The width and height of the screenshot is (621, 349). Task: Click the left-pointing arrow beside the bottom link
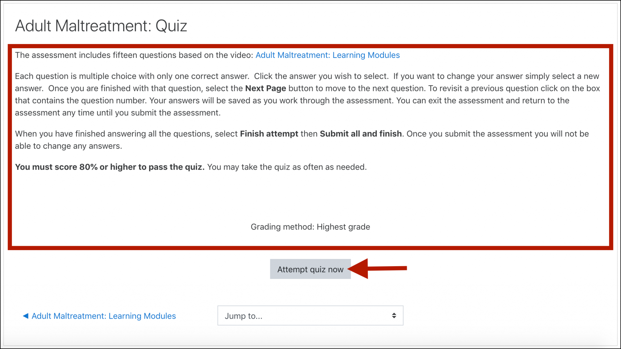[26, 316]
